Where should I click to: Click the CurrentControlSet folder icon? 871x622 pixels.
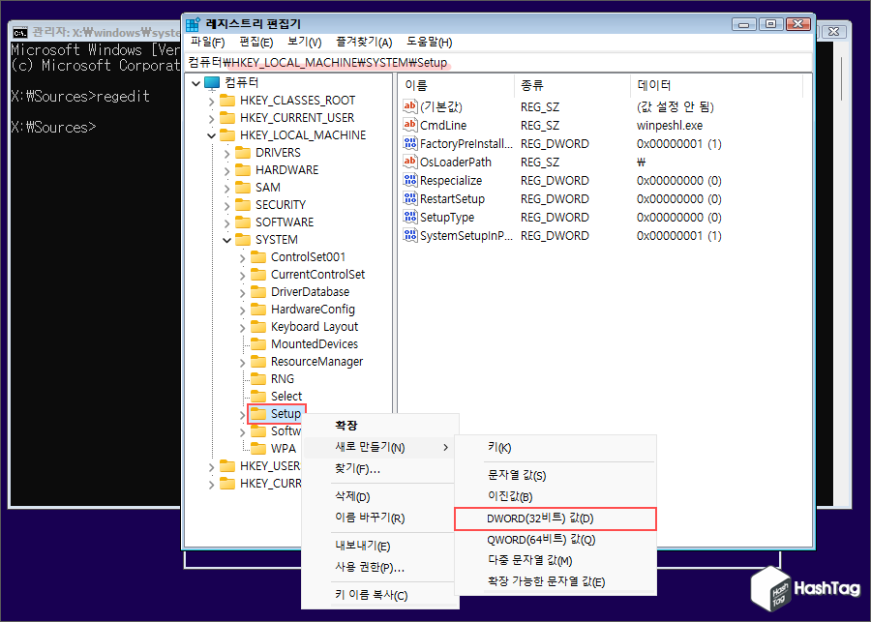pyautogui.click(x=258, y=275)
